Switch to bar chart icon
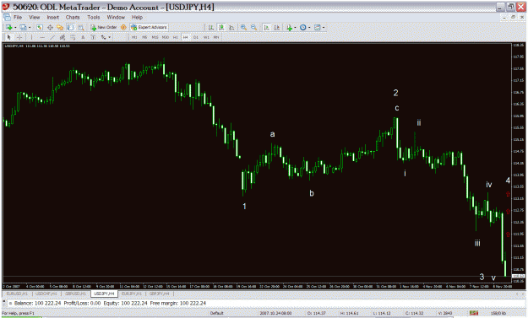528x318 pixels. pyautogui.click(x=211, y=28)
